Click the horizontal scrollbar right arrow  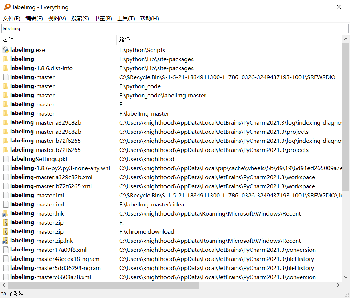[x=338, y=285]
